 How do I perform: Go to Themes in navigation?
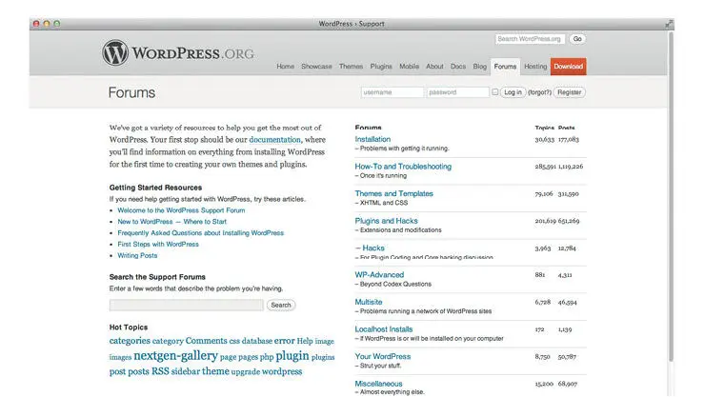(352, 67)
